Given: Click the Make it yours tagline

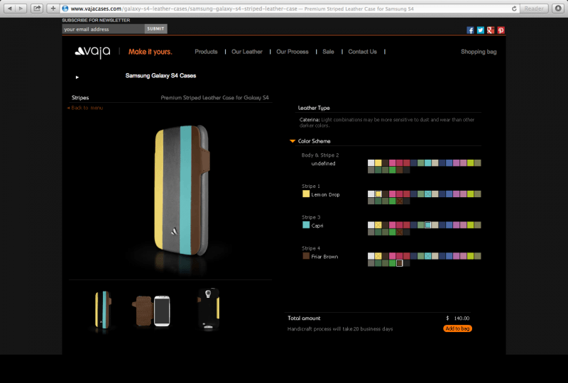Looking at the screenshot, I should (150, 52).
